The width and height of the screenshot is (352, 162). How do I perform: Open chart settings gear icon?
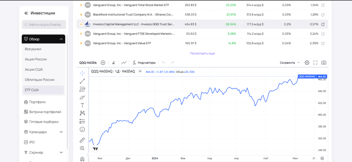(x=307, y=63)
